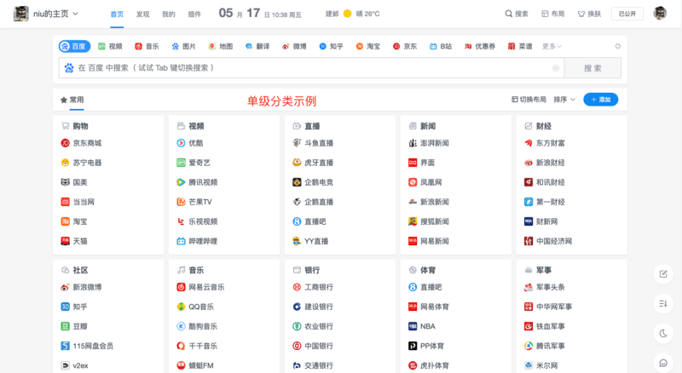Select the 翻译 search category

257,47
